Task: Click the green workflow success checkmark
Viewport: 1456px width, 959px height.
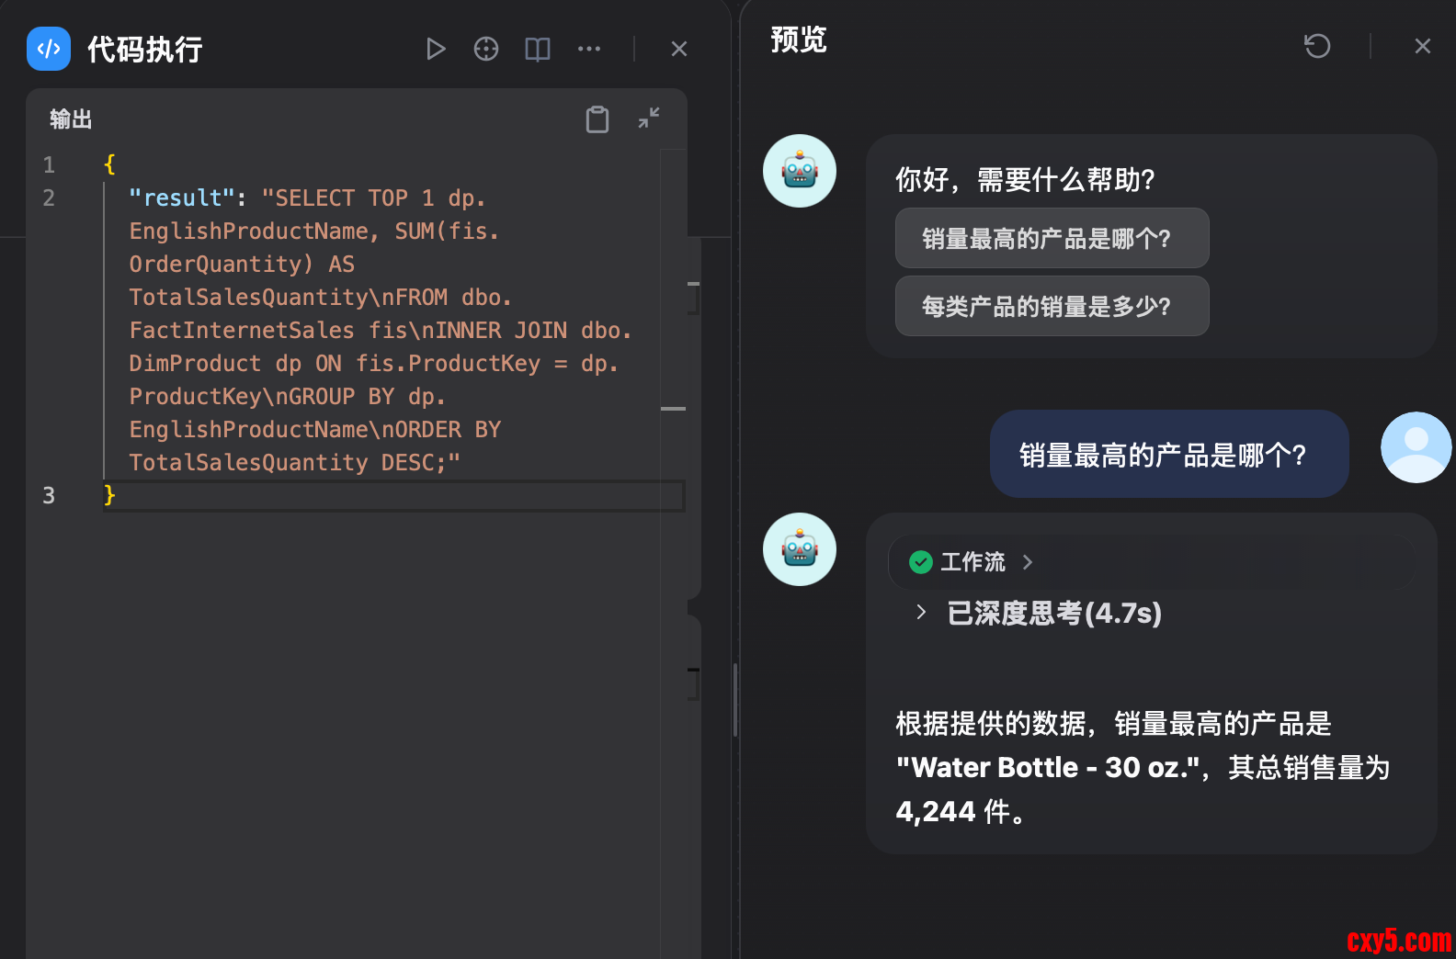Action: pyautogui.click(x=920, y=562)
